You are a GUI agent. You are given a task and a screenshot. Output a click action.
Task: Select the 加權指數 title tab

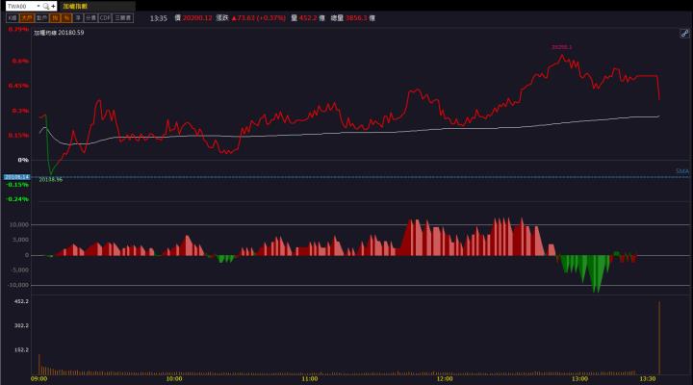(75, 6)
